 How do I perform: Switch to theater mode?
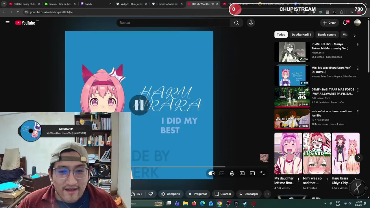(242, 173)
